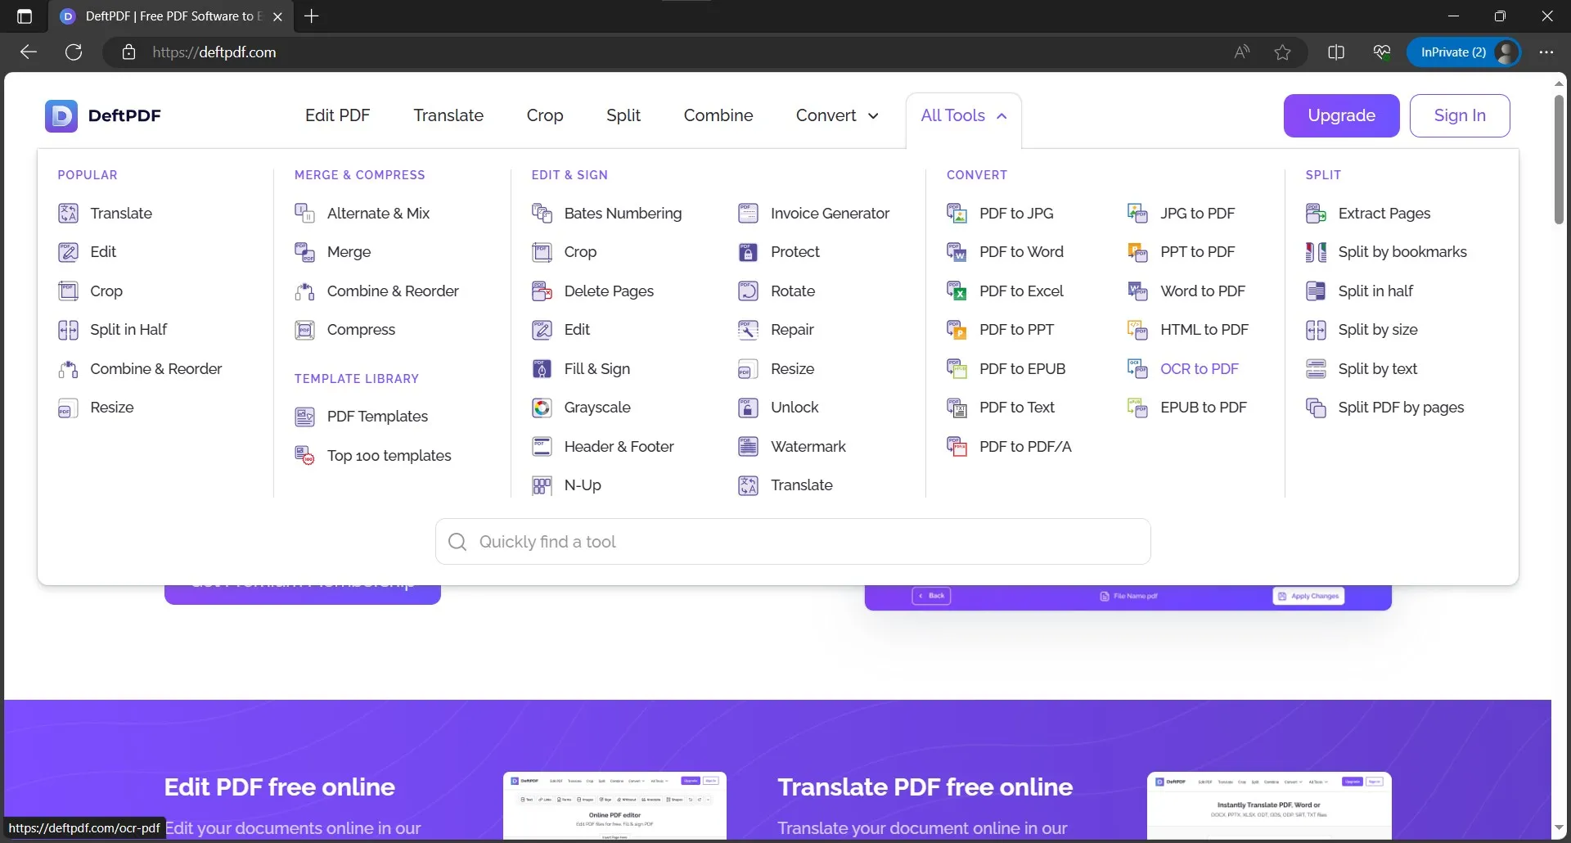The height and width of the screenshot is (843, 1571).
Task: Click the Extract Pages icon
Action: pos(1316,214)
